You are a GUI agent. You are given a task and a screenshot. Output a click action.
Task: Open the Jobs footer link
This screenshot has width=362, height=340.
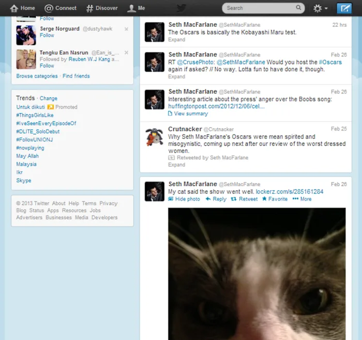coord(95,210)
